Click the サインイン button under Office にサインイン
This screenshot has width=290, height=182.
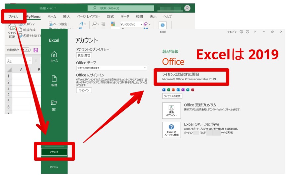pos(84,91)
